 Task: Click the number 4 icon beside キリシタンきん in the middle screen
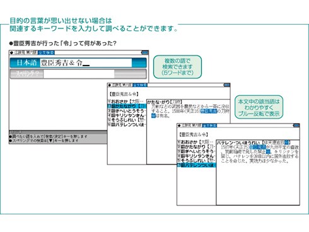pyautogui.click(x=109, y=115)
